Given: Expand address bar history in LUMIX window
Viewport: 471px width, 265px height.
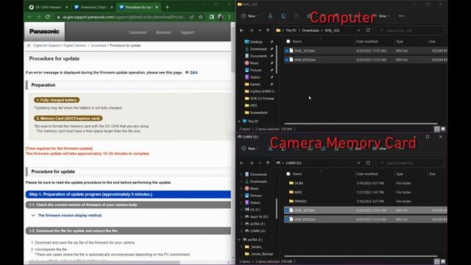Looking at the screenshot, I should (358, 163).
